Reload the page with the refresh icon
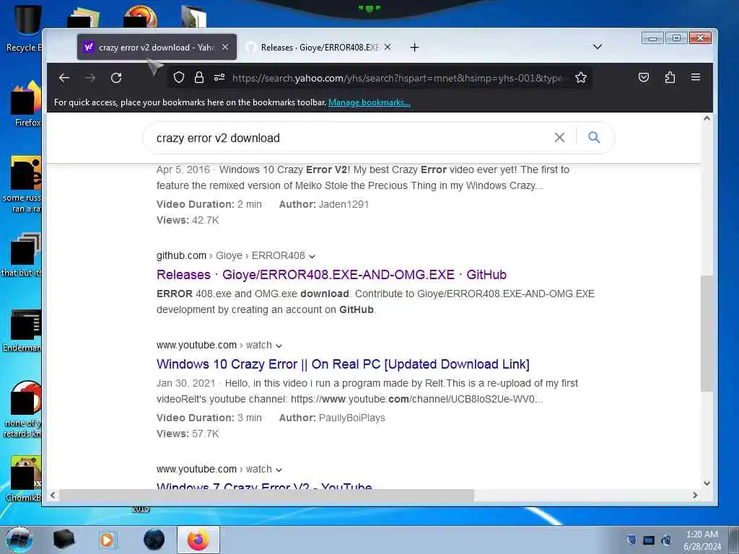The height and width of the screenshot is (554, 739). pos(116,78)
